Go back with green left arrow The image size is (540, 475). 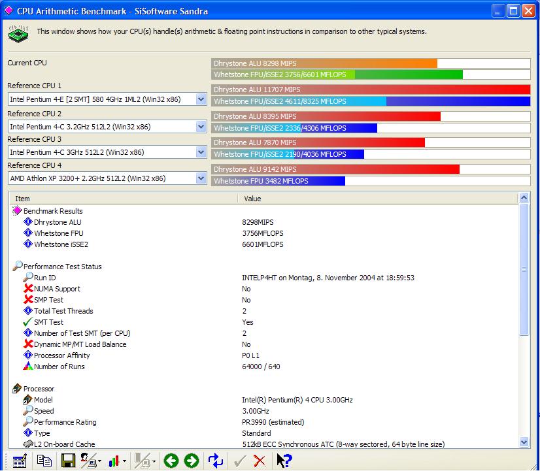pyautogui.click(x=171, y=461)
